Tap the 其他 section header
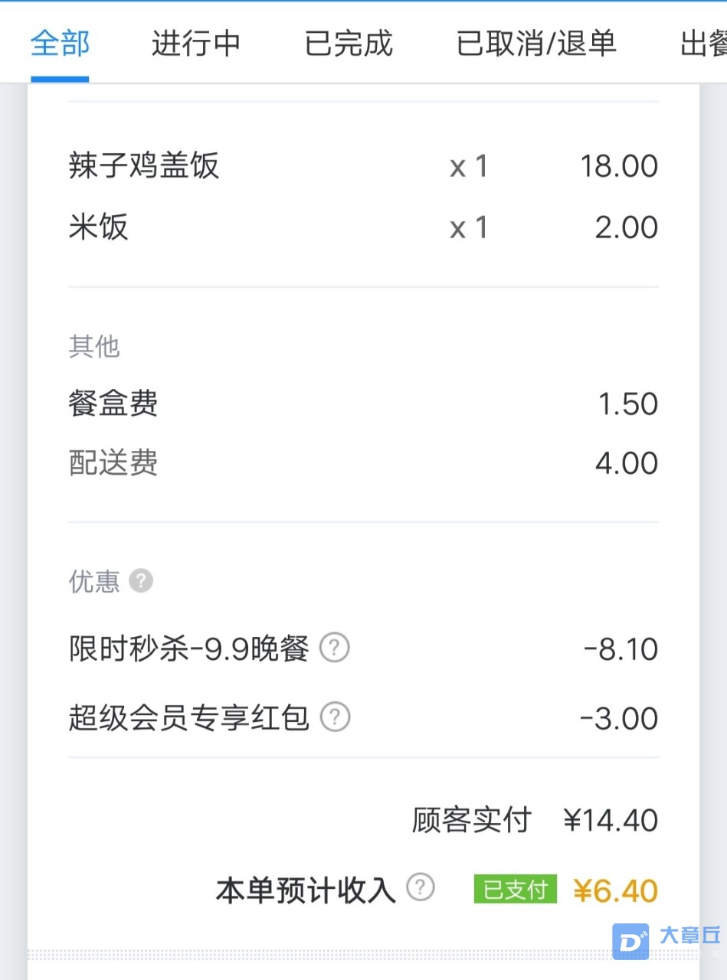 coord(94,347)
